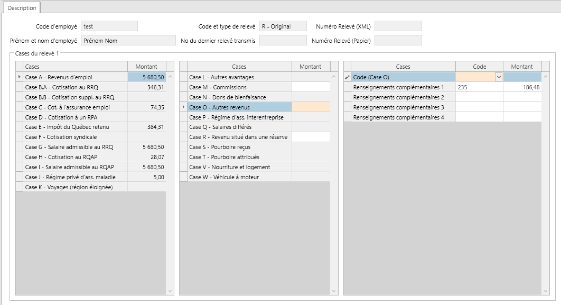Select Case G - Salaire admissible au RRQ
This screenshot has height=305, width=561.
(91, 147)
